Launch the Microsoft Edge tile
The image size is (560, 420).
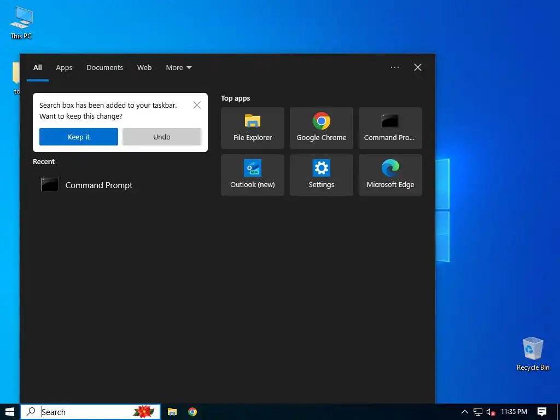pos(390,175)
